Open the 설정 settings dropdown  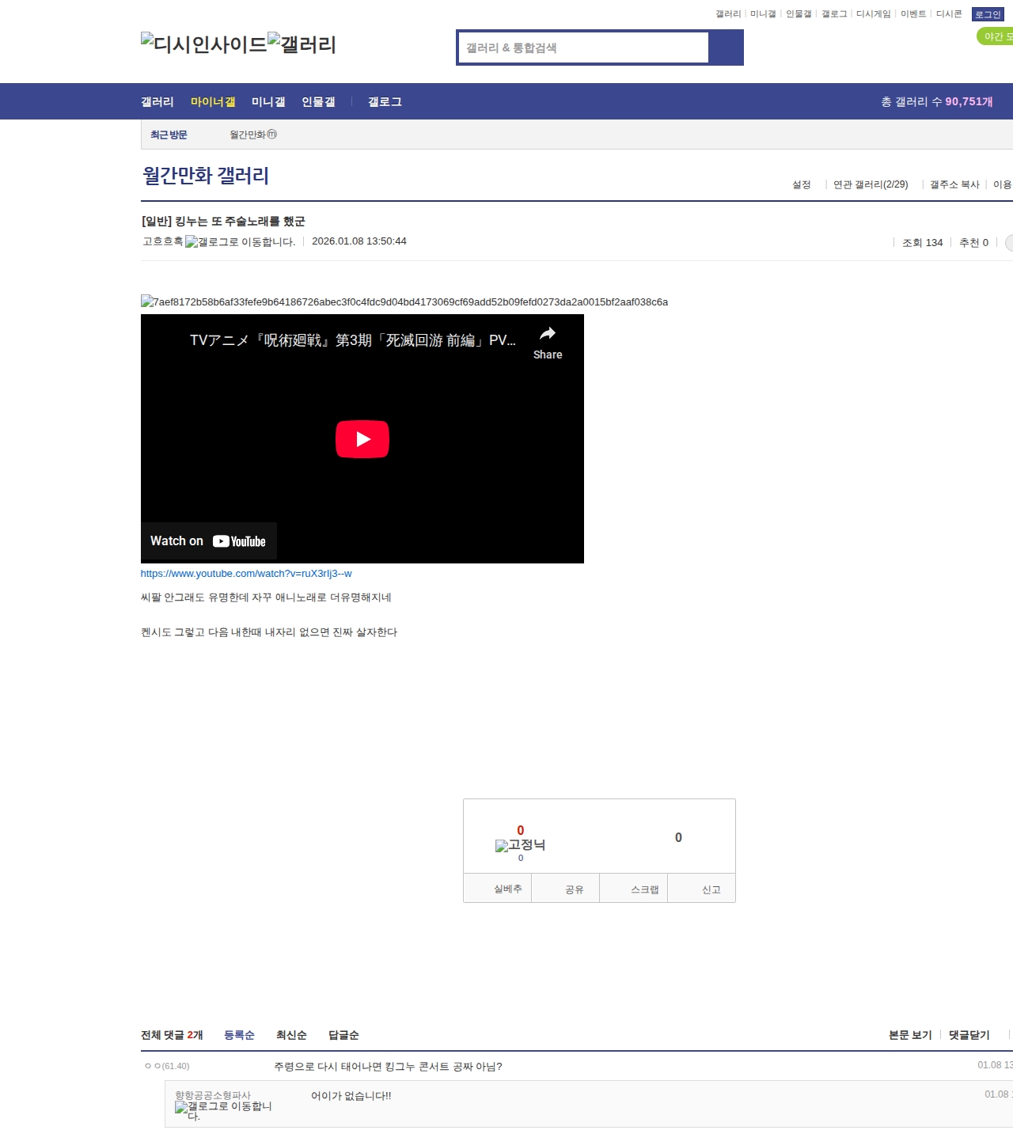click(801, 184)
